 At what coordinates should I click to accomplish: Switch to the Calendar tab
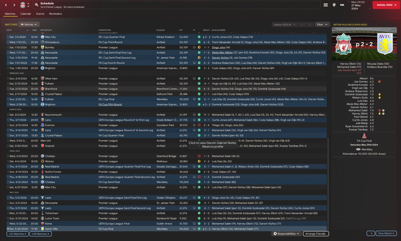point(26,14)
